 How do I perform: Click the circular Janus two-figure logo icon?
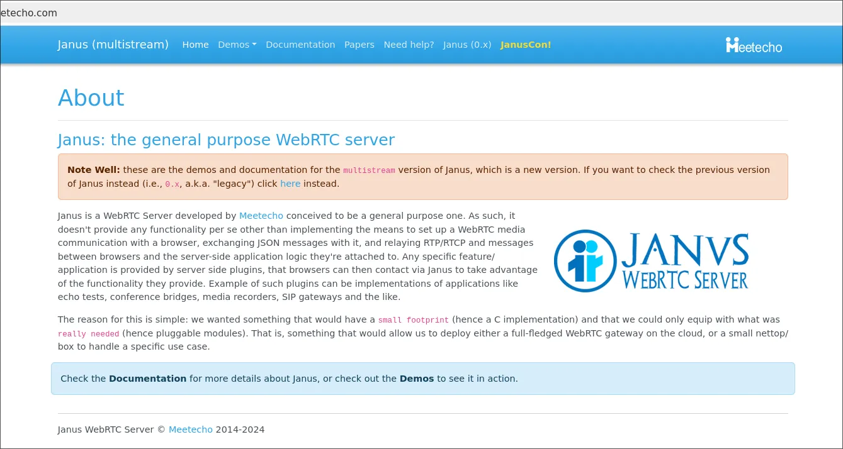(x=585, y=261)
